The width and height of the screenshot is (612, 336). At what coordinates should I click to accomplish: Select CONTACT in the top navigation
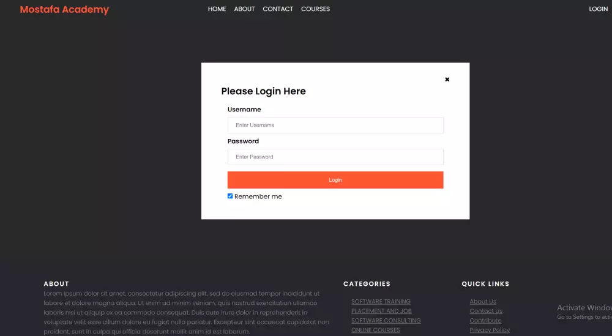tap(278, 9)
